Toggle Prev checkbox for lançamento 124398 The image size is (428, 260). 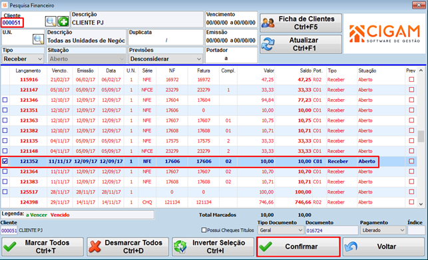tap(411, 202)
